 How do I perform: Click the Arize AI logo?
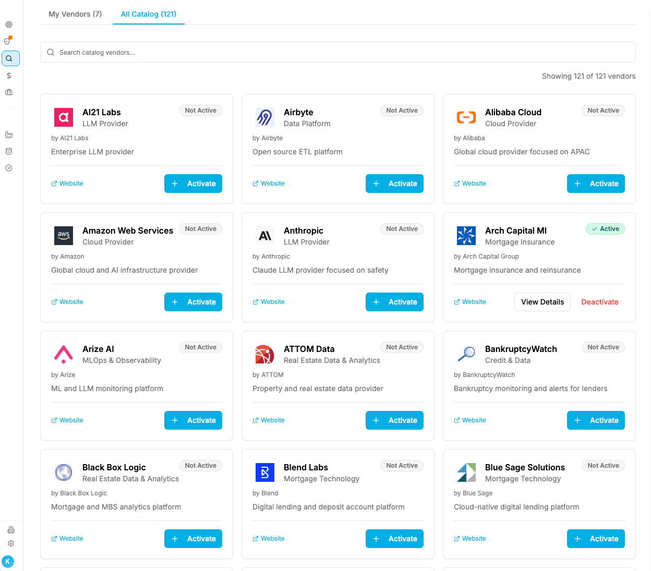click(64, 354)
